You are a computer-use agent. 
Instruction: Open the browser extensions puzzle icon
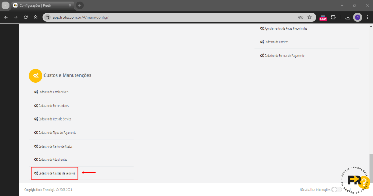[x=333, y=17]
